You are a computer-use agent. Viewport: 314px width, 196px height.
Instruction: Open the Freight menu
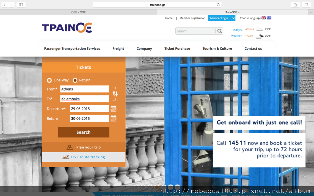coord(118,49)
